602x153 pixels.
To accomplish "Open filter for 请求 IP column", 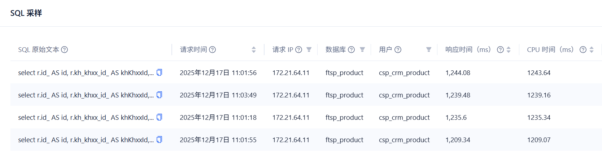I will pos(309,49).
